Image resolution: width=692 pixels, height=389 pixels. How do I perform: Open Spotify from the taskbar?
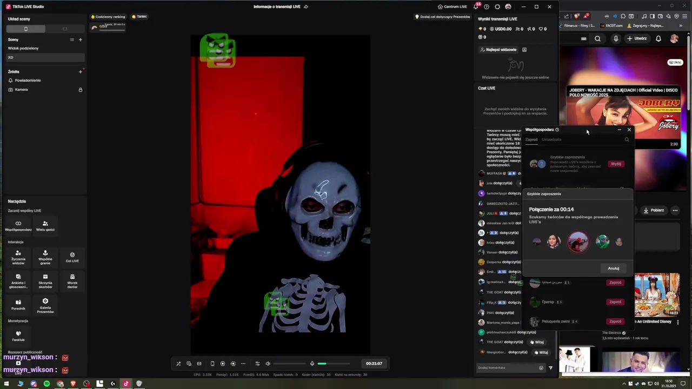(46, 384)
